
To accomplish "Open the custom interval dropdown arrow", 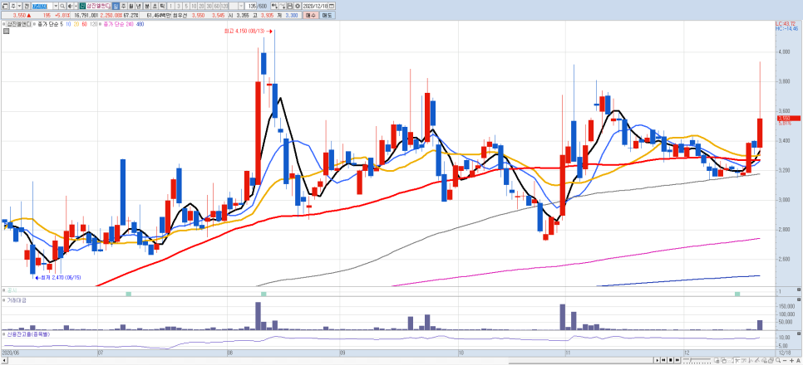I will (241, 6).
